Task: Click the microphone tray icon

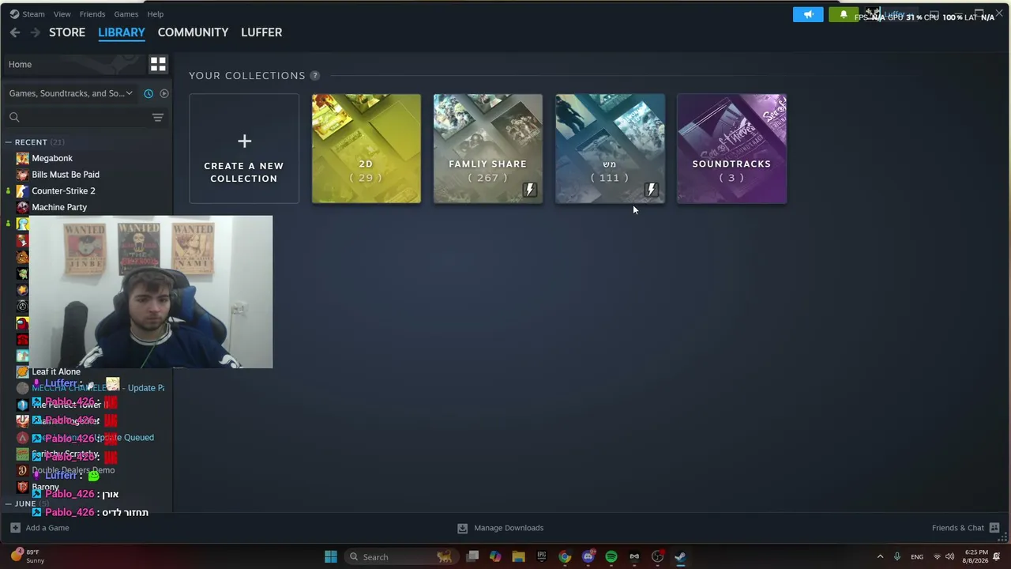Action: pyautogui.click(x=897, y=557)
